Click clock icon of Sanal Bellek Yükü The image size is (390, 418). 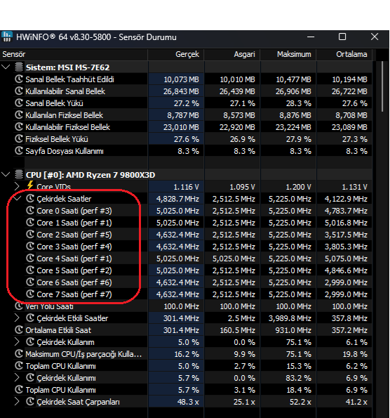point(19,103)
